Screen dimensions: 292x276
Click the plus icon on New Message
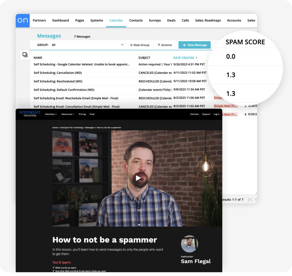[185, 45]
